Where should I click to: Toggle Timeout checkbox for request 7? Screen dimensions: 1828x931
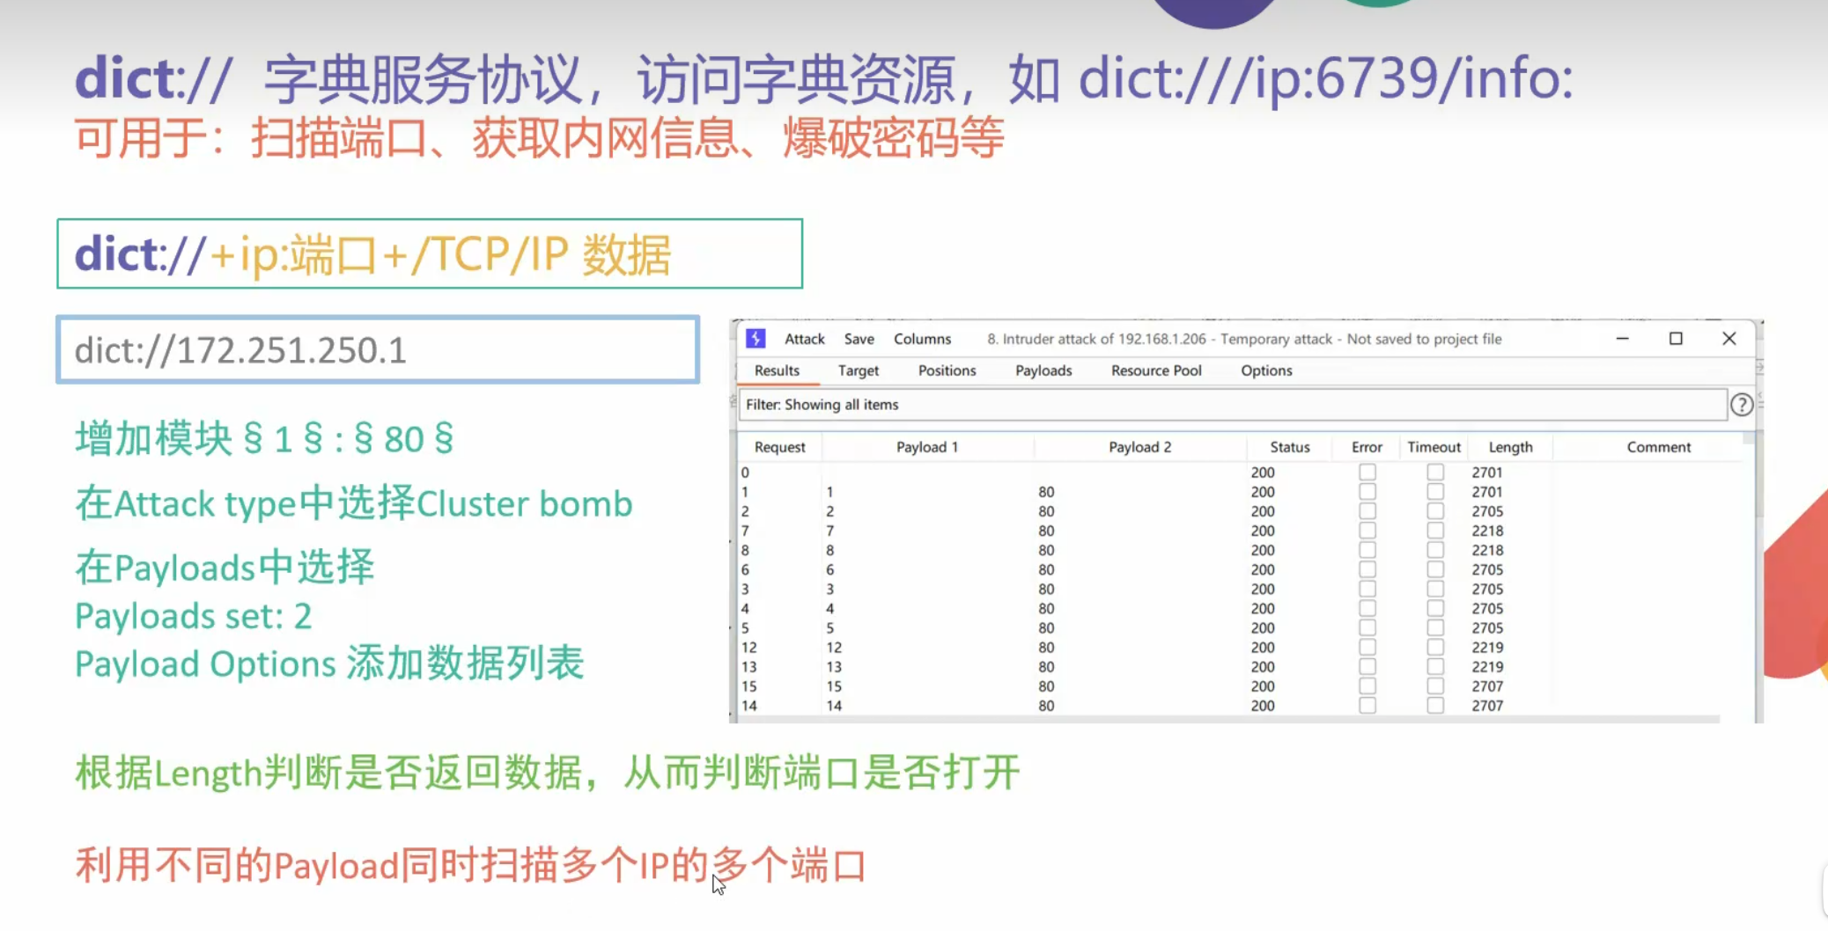1435,531
